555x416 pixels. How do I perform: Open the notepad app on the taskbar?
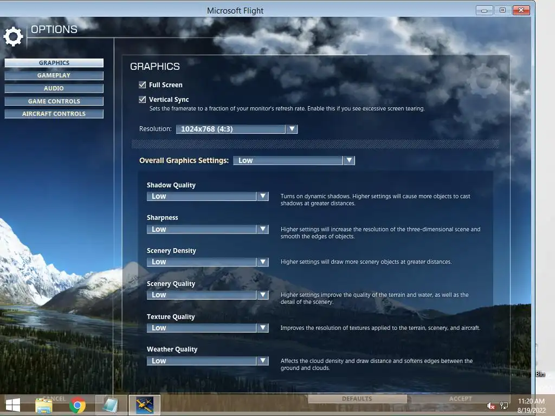pos(111,405)
